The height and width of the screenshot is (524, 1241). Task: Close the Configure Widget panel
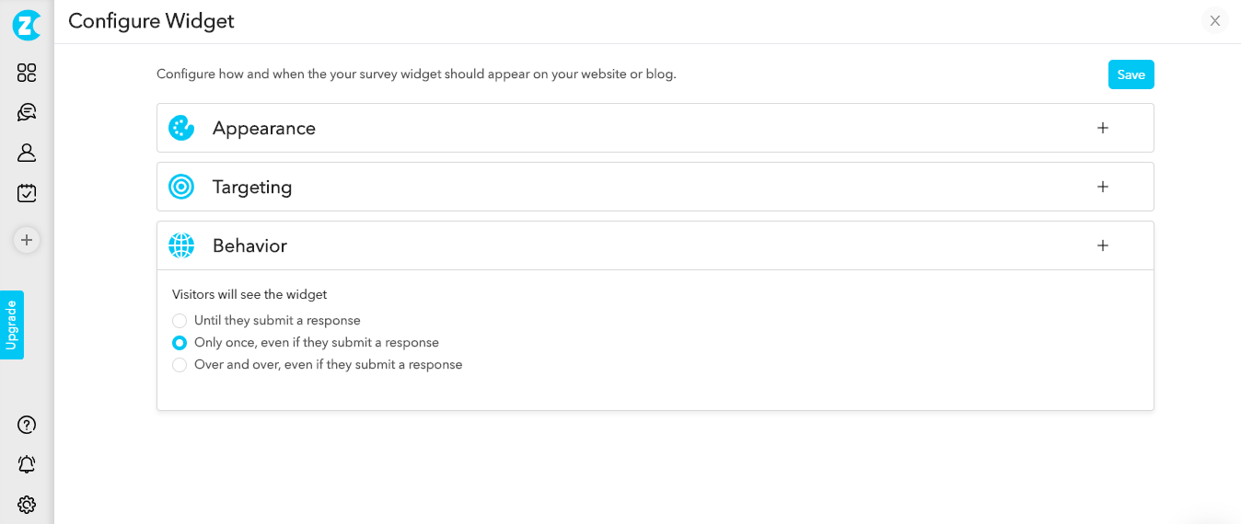(1215, 21)
